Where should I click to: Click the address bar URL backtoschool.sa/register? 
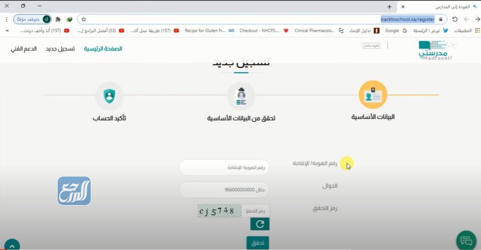click(408, 19)
